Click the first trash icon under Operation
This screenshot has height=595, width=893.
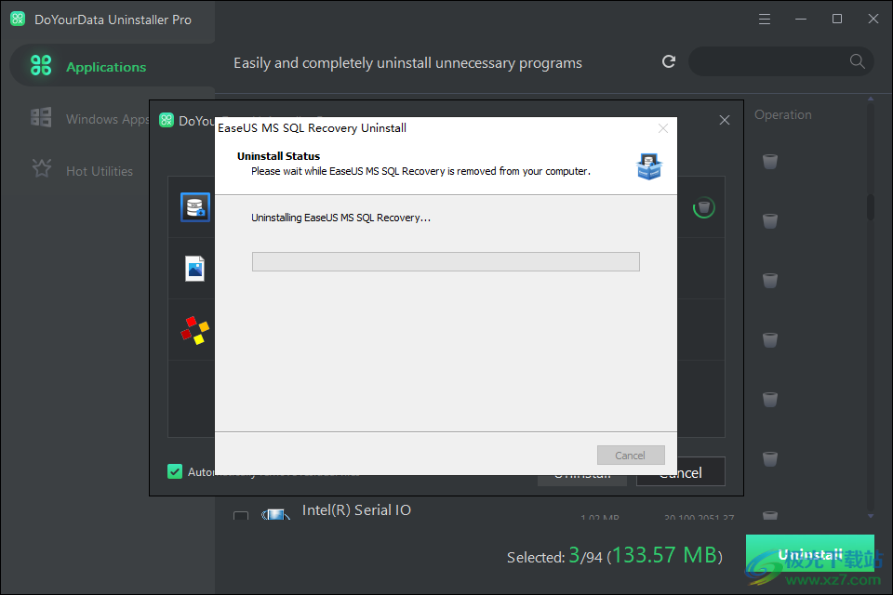[x=770, y=162]
